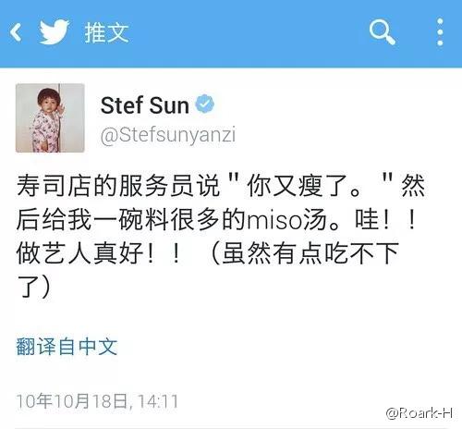Open Stef Sun's avatar photo
Screen dimensions: 462x429
pos(50,118)
